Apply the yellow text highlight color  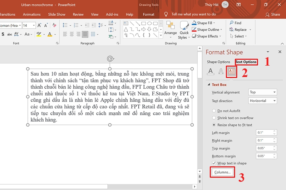39,34
